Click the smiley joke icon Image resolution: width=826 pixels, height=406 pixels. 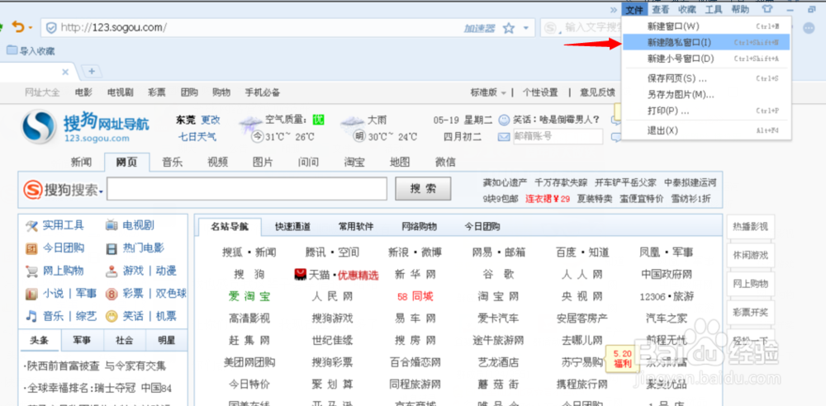coord(504,120)
